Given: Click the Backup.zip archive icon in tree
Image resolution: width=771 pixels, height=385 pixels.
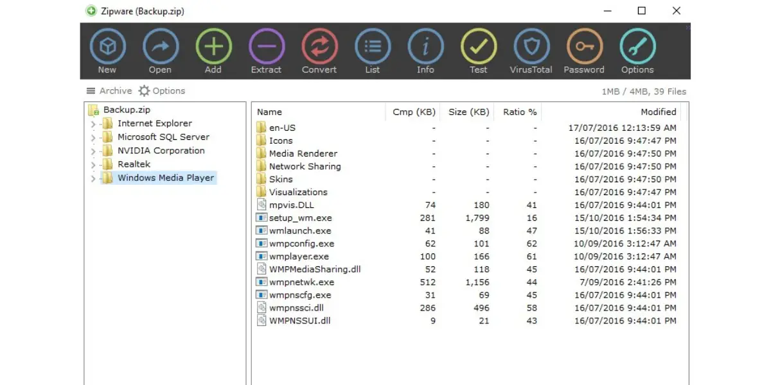Looking at the screenshot, I should point(94,110).
